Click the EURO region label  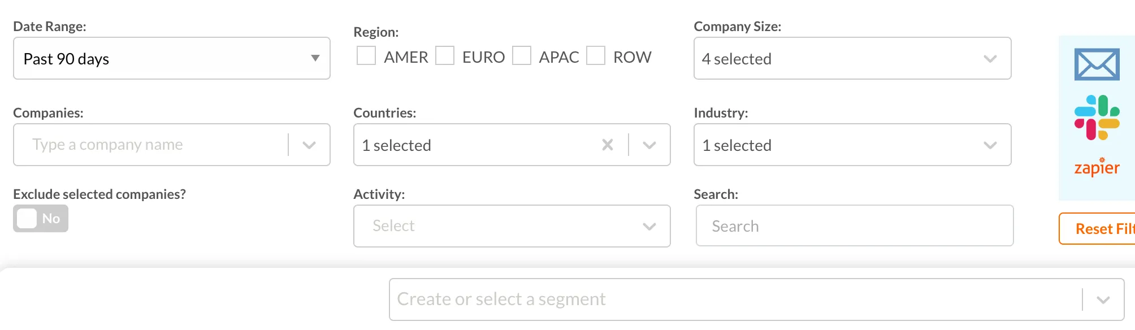pos(483,57)
